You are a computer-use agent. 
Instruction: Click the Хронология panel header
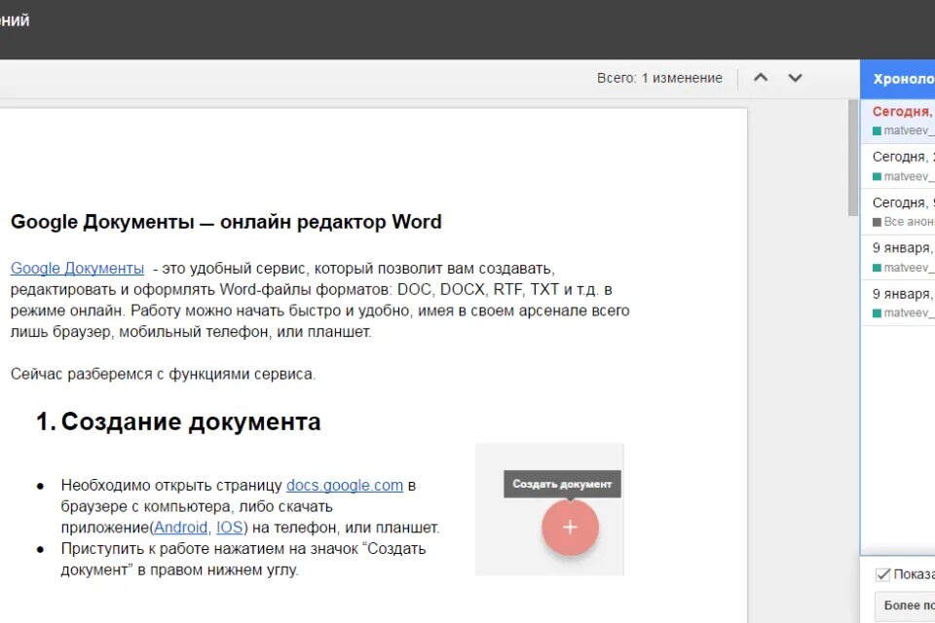click(x=897, y=79)
